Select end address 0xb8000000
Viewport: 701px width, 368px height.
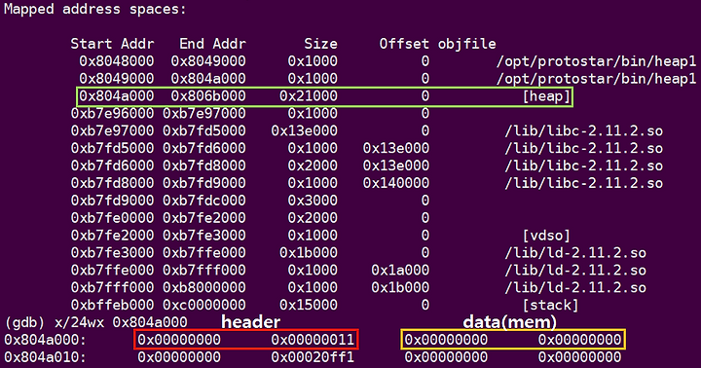coord(204,288)
